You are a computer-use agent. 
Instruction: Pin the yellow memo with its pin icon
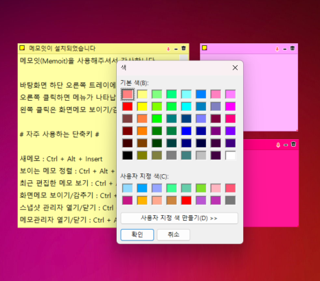168,49
